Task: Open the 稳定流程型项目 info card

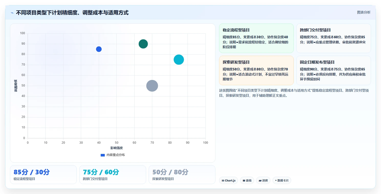Action: point(256,38)
